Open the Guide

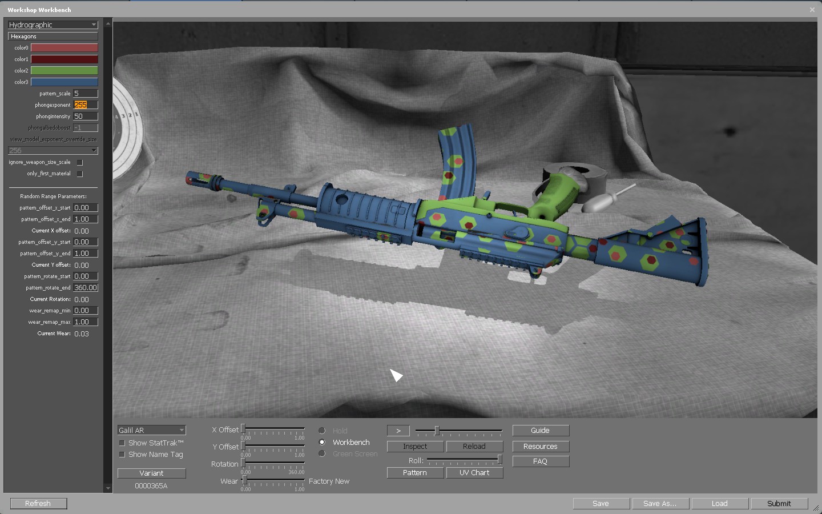pos(541,431)
